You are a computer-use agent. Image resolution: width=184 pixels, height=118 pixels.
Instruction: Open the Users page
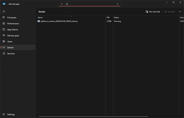pos(18,41)
